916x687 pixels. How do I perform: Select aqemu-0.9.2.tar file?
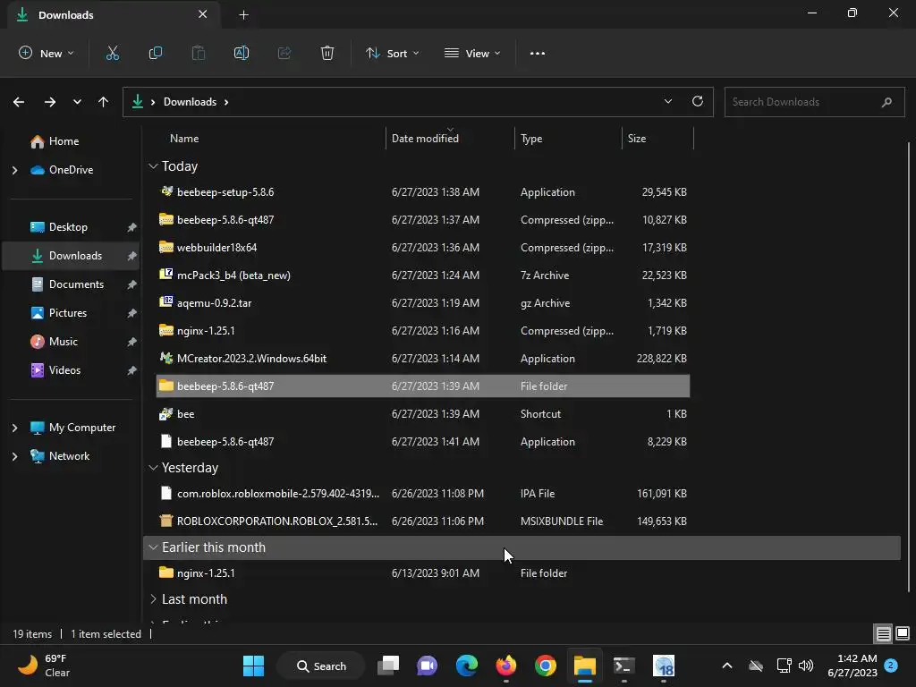423,303
